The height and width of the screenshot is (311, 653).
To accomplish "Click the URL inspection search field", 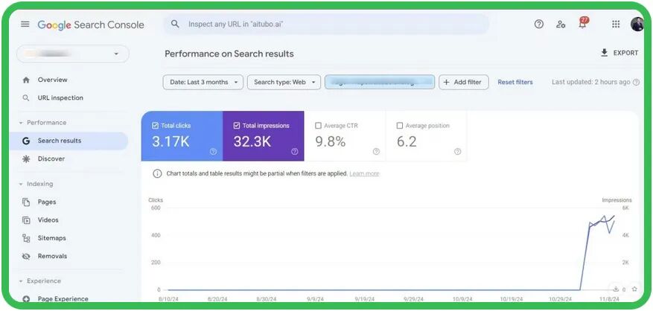I will [328, 25].
